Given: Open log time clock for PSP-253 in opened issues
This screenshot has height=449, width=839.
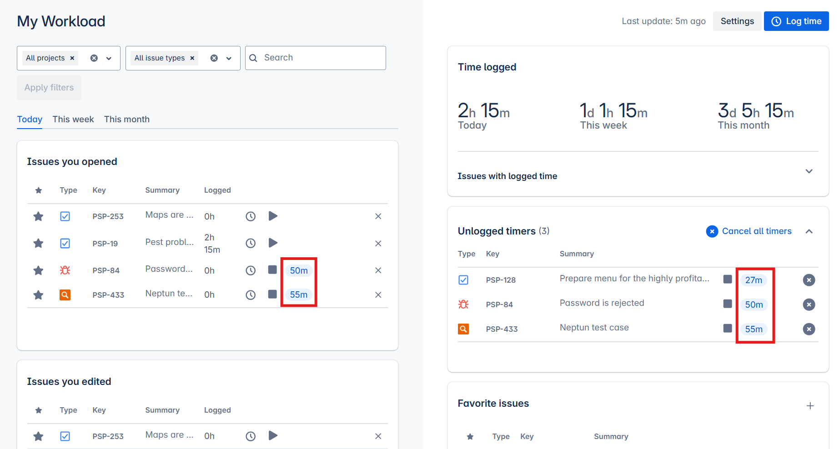Looking at the screenshot, I should [251, 216].
